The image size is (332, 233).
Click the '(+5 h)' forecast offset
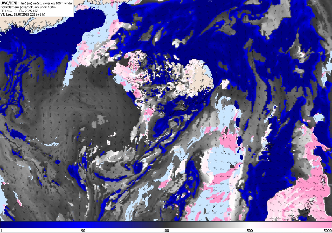[41, 15]
